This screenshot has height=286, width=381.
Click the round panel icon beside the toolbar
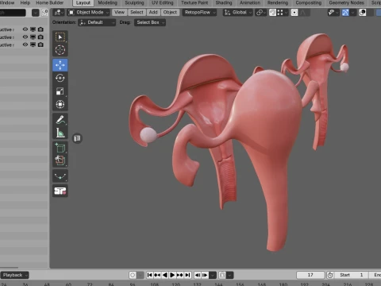(x=77, y=138)
